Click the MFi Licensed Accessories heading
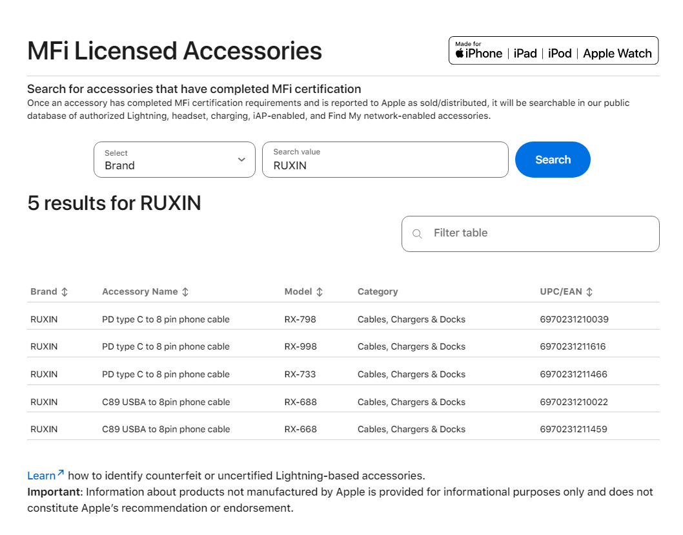The image size is (683, 535). [174, 51]
